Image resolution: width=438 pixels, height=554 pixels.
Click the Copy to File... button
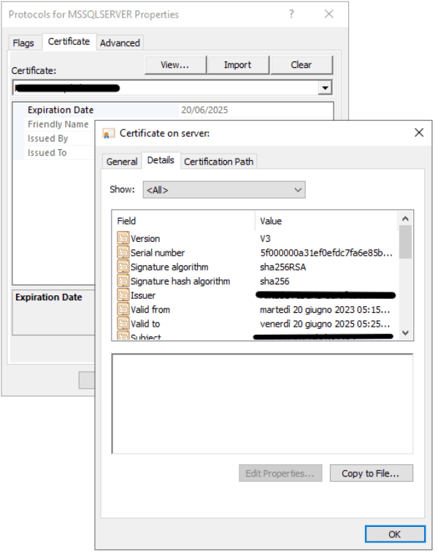point(371,473)
